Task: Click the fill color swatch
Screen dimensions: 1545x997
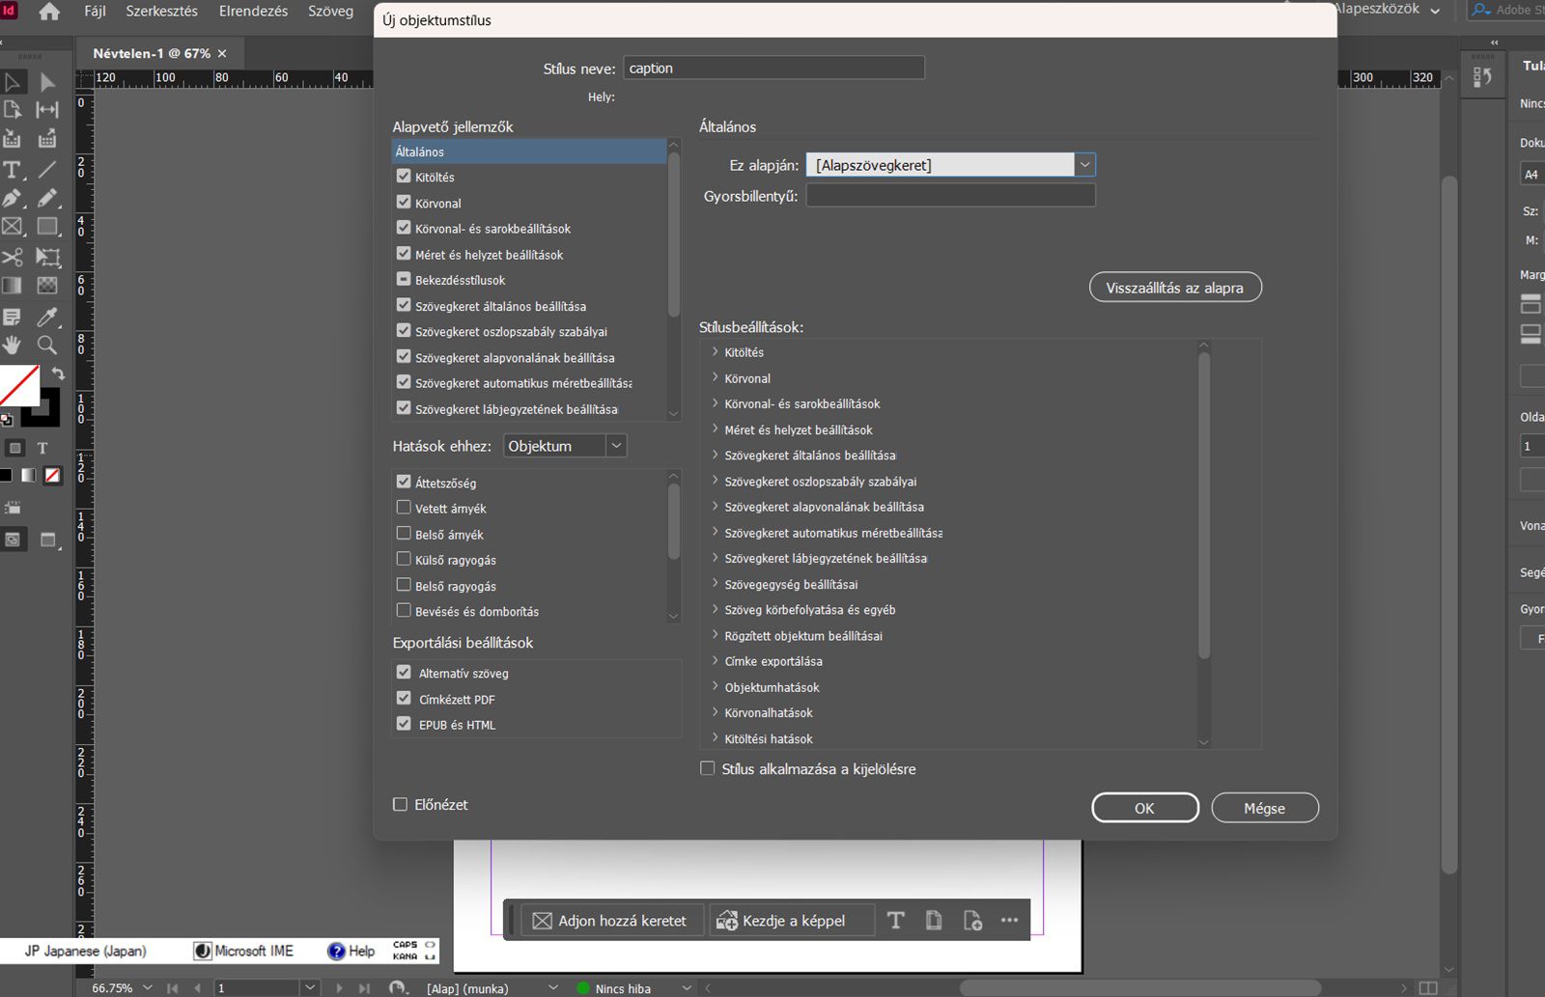Action: [18, 385]
